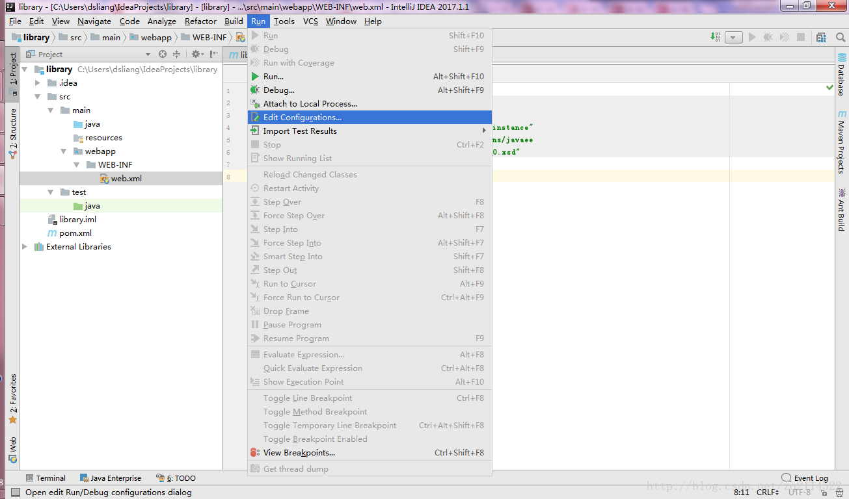Open the Help menu
This screenshot has width=849, height=499.
(x=373, y=21)
